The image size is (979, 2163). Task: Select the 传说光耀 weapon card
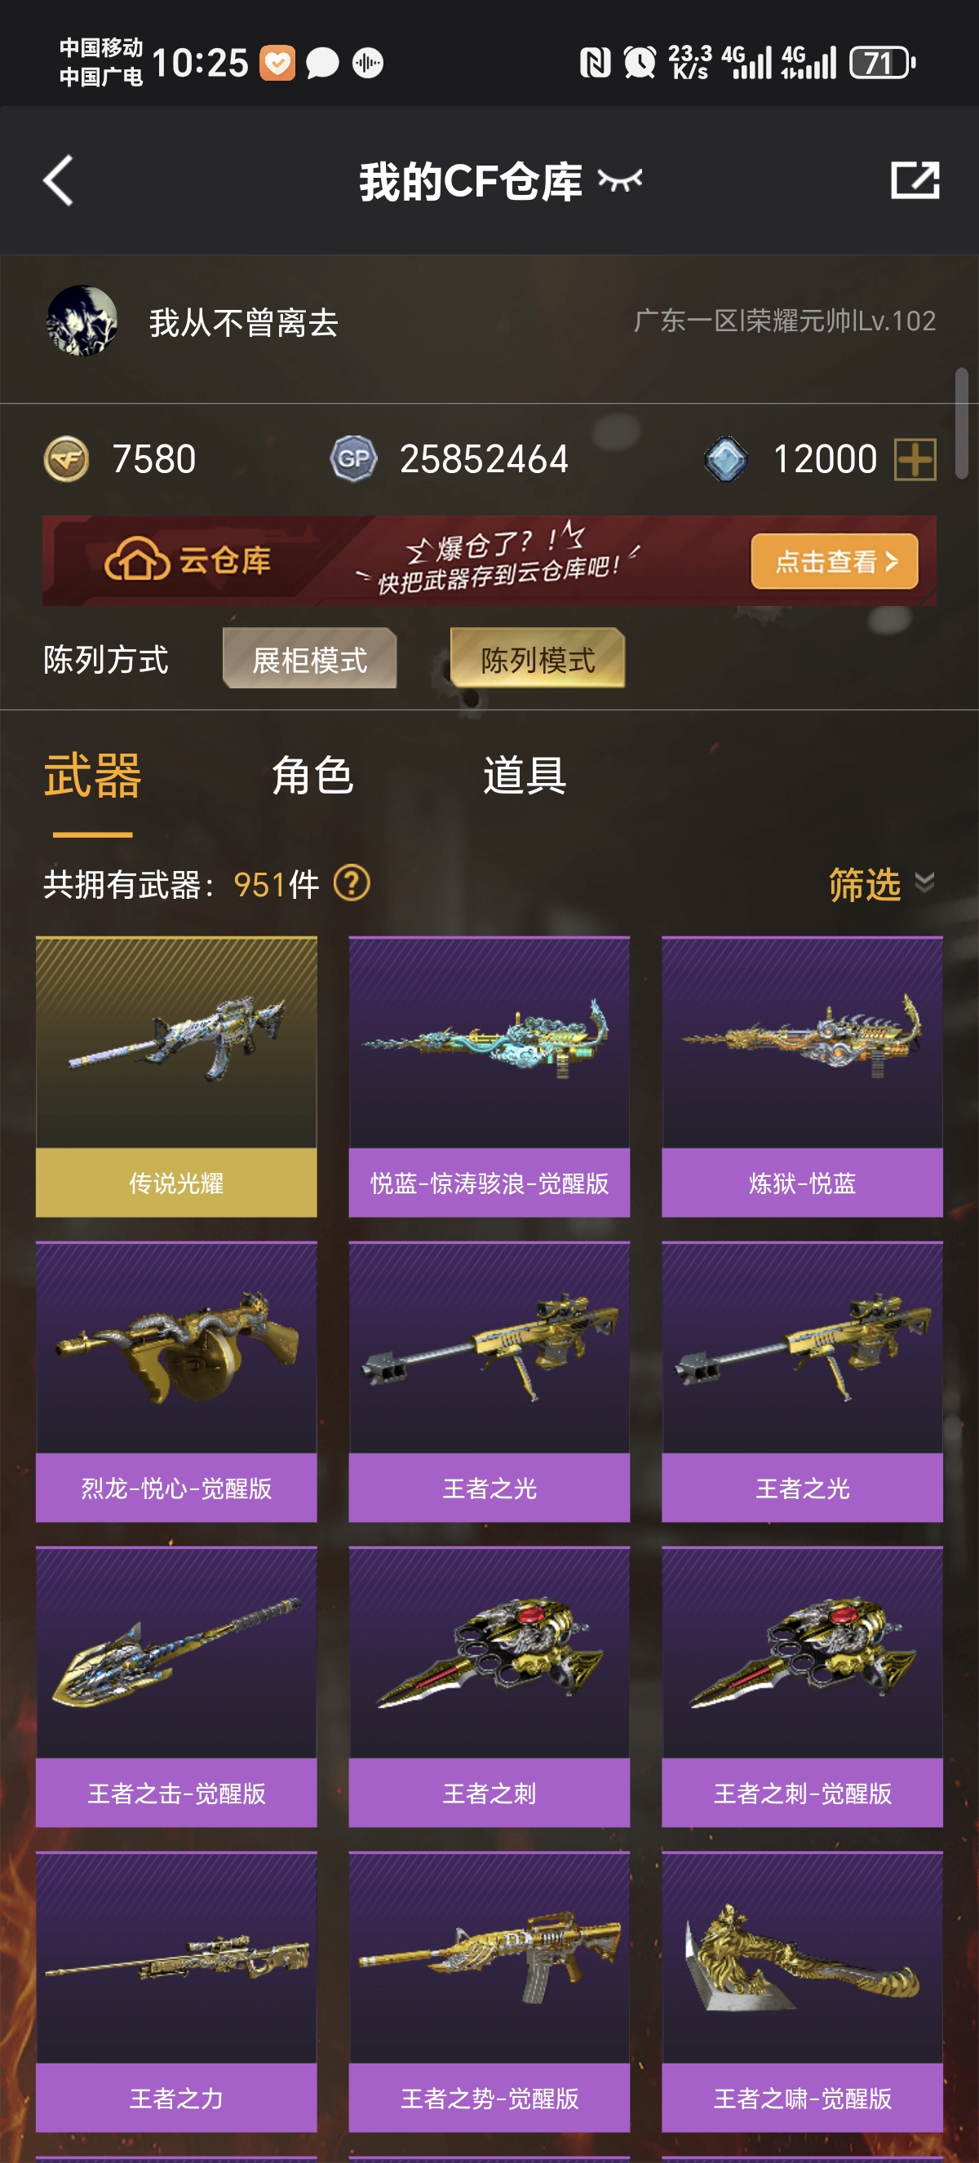(x=176, y=1077)
